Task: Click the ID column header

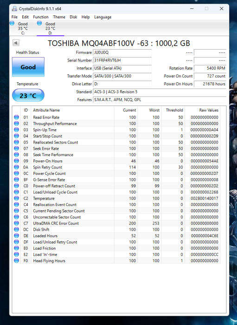Action: (x=26, y=110)
